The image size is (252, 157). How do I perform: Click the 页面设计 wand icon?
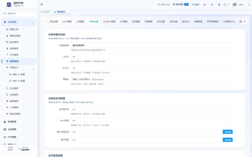(x=7, y=68)
